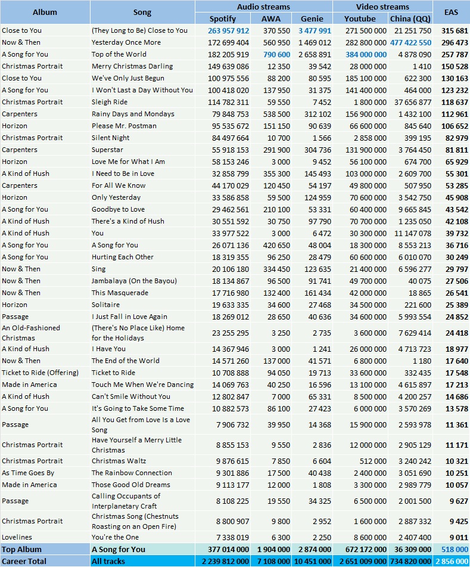Click the Youtube column header
Screen dimensions: 470x567
360,18
